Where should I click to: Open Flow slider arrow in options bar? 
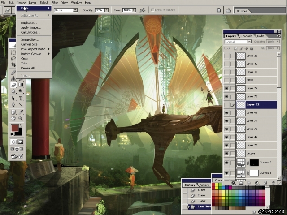tap(134, 10)
